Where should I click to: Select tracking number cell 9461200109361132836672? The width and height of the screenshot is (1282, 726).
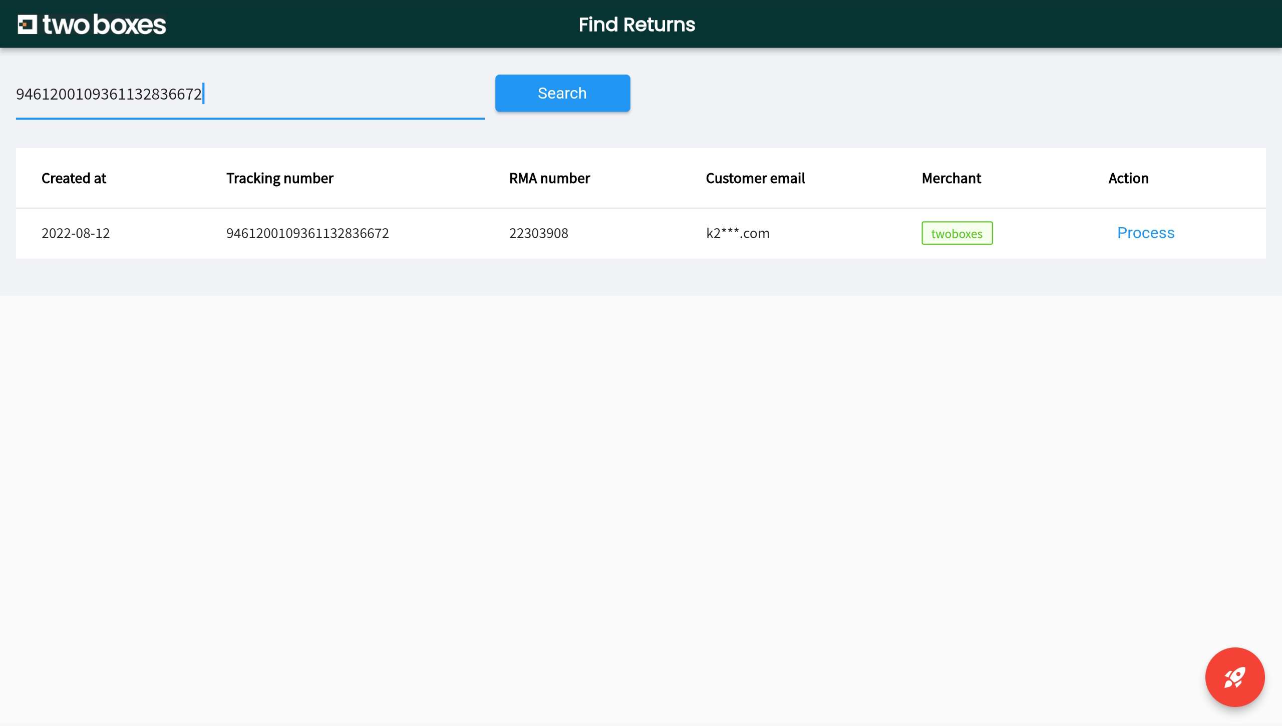[x=307, y=233]
